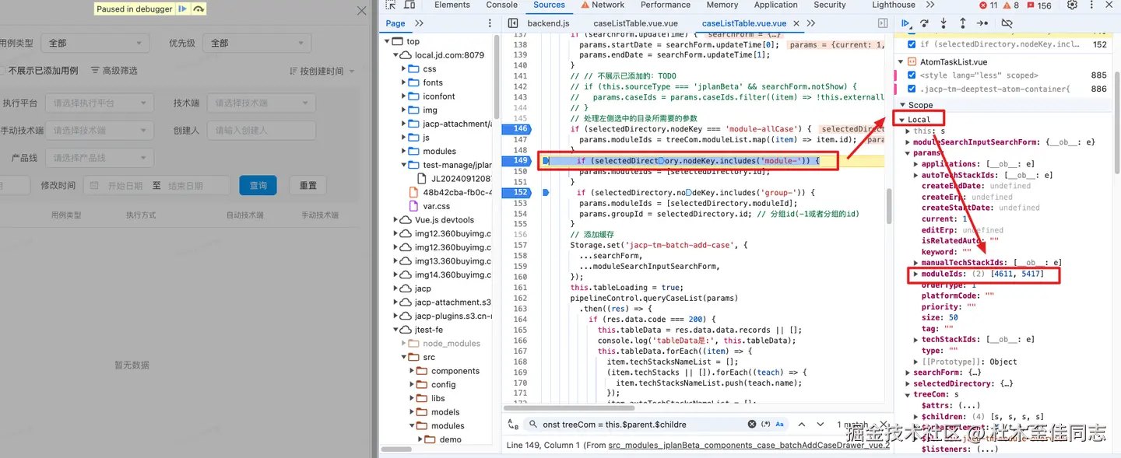Expand the node_modules folder
Image resolution: width=1121 pixels, height=458 pixels.
[x=405, y=343]
